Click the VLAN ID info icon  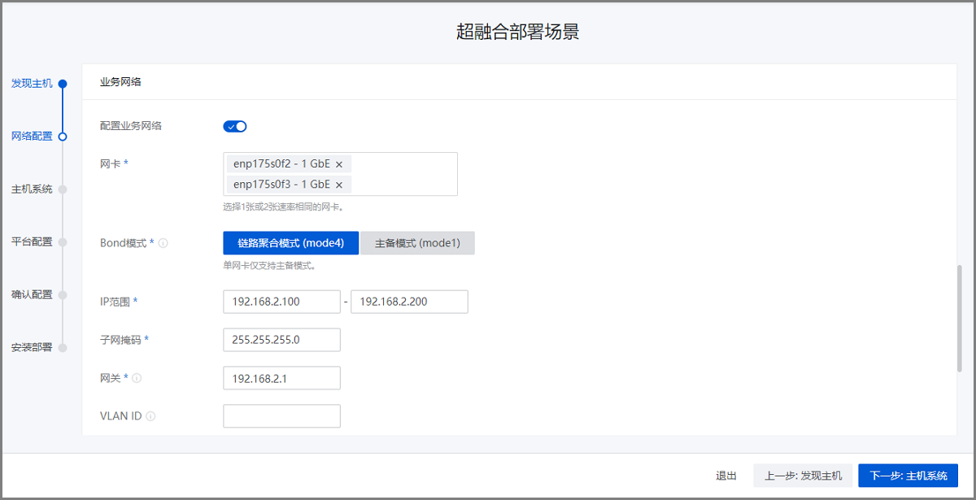pyautogui.click(x=150, y=416)
